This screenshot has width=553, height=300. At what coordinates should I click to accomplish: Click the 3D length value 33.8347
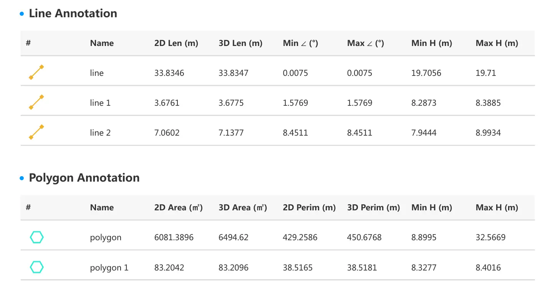click(x=233, y=73)
